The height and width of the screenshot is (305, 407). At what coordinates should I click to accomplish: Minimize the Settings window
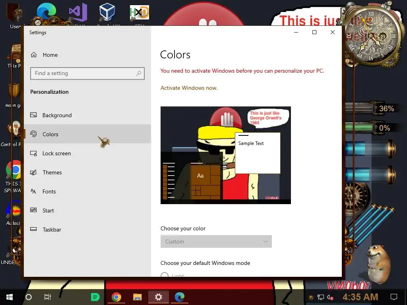point(296,32)
